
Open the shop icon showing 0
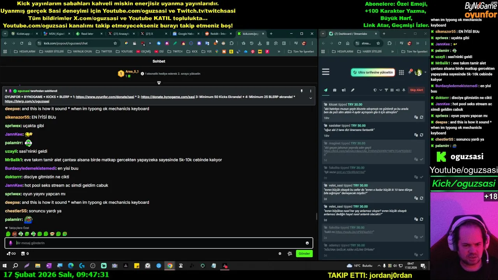click(25, 254)
